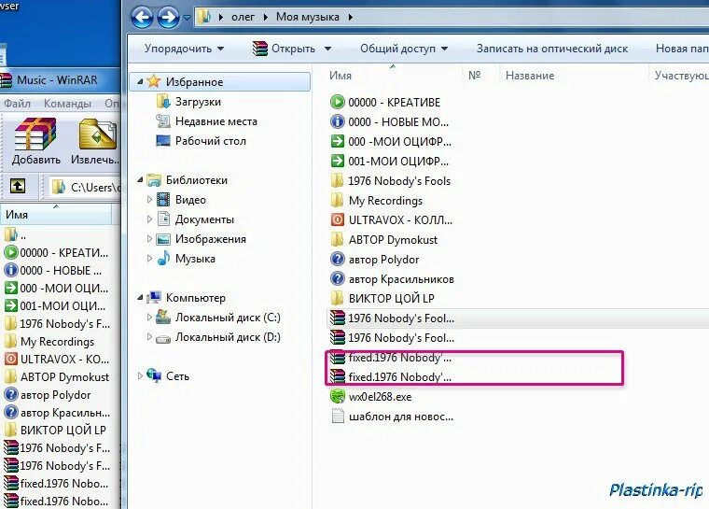Viewport: 709px width, 509px height.
Task: Click the 'Открыть' toolbar button
Action: (285, 49)
